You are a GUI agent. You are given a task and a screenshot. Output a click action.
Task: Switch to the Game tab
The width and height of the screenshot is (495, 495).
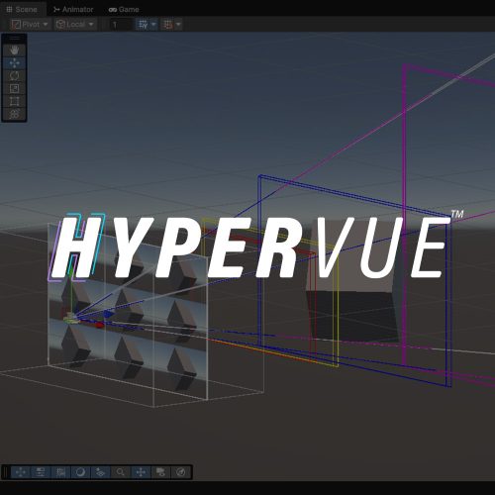click(124, 9)
